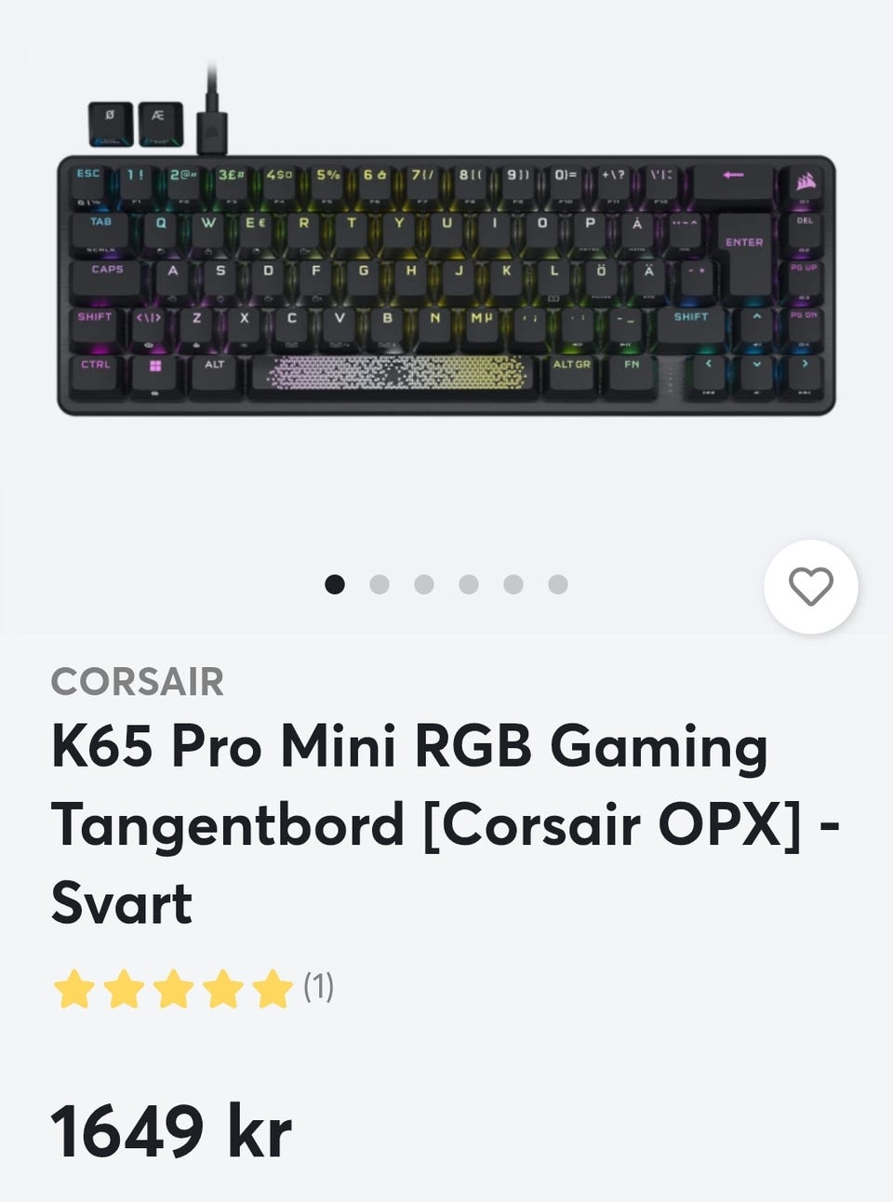Select the first carousel dot
893x1202 pixels.
coord(335,584)
